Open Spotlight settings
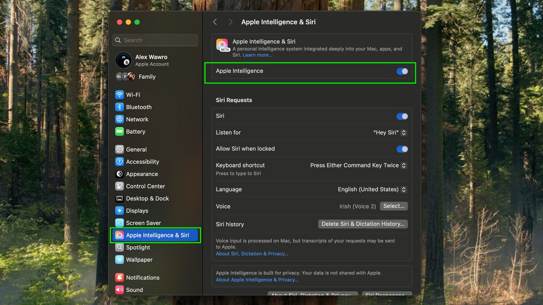Viewport: 543px width, 305px height. click(138, 247)
